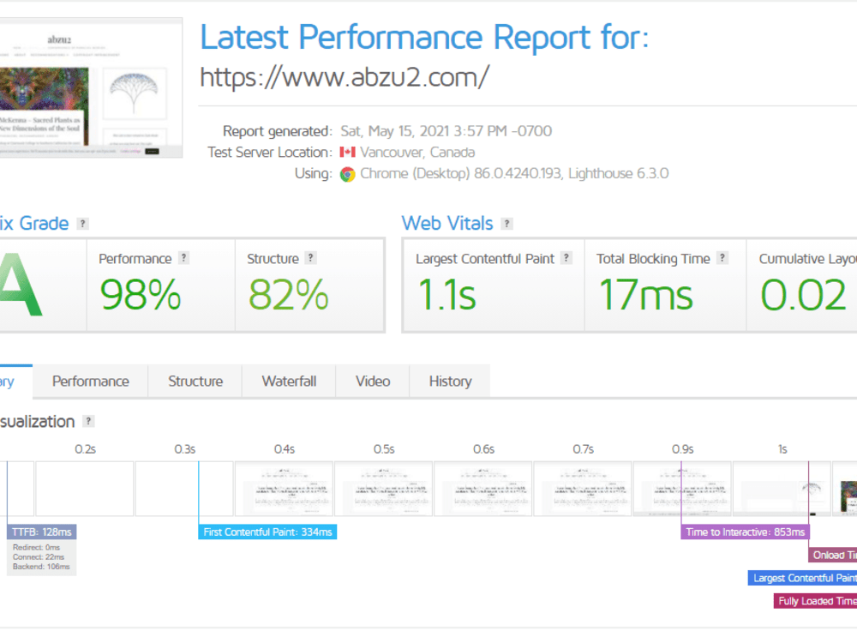Click the large A grade letter

click(21, 285)
